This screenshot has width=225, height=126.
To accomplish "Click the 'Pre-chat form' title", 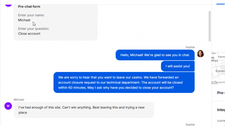I will pos(29,6).
